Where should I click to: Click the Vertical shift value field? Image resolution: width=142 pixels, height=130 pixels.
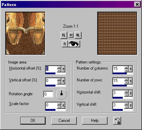pos(119,105)
